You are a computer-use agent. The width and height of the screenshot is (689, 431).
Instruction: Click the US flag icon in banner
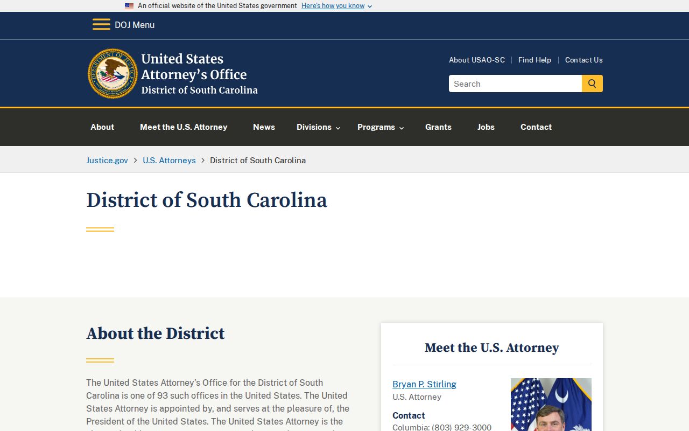(129, 6)
